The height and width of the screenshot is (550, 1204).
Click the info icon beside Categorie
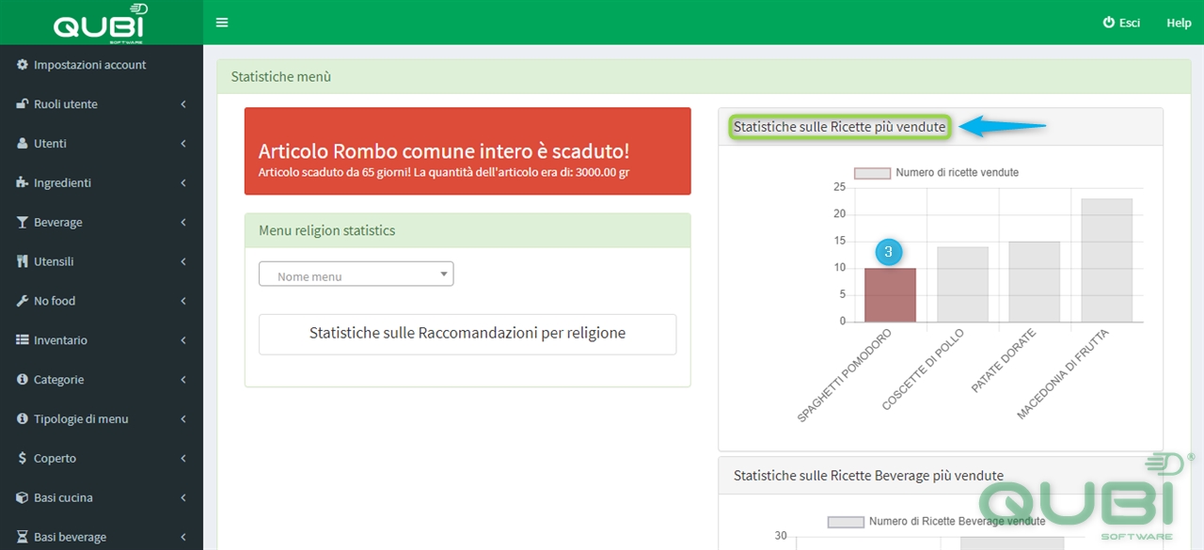[x=23, y=380]
